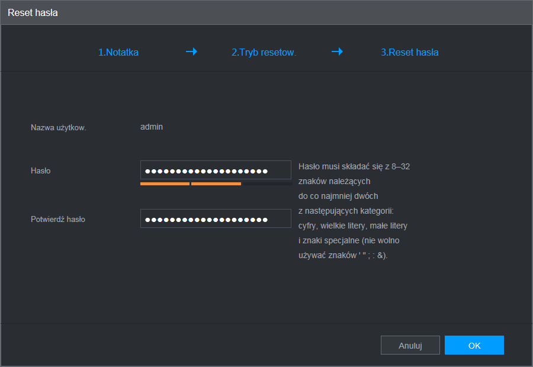Select the 2.Tryb resetow. step
The width and height of the screenshot is (533, 367).
[x=264, y=52]
